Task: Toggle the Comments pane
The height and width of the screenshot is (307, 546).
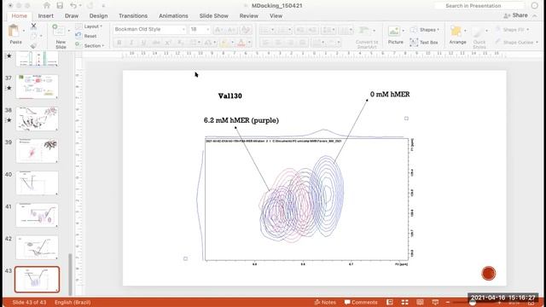Action: tap(361, 302)
